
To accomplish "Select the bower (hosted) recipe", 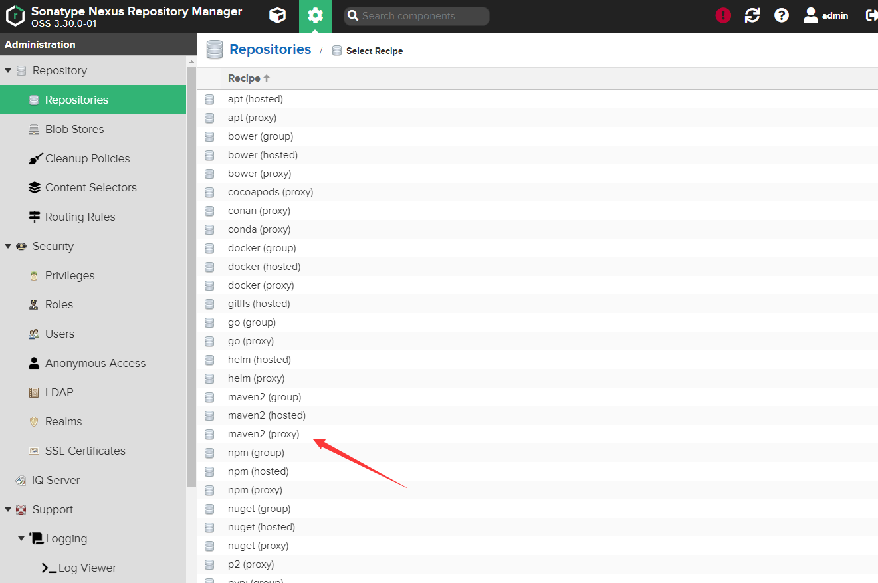I will 538,155.
